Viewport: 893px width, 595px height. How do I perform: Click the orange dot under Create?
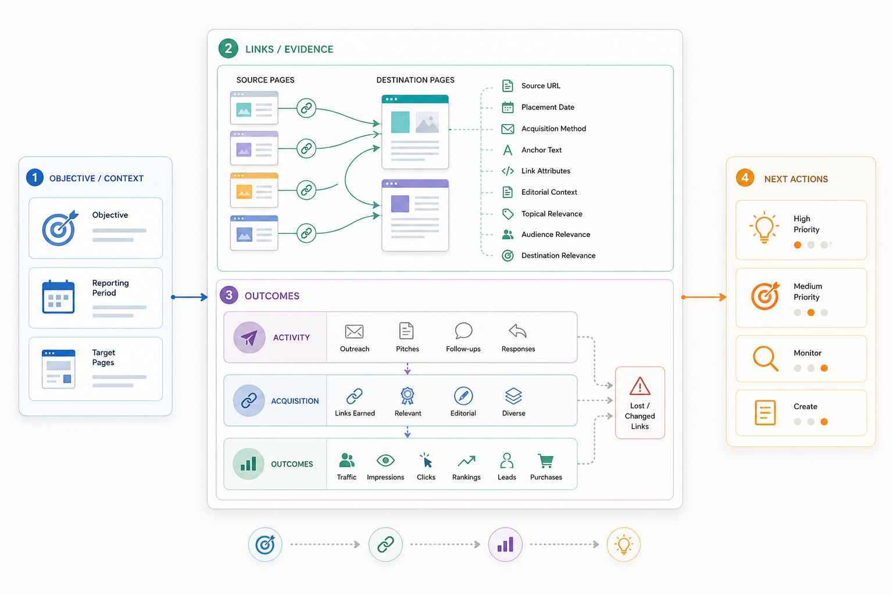tap(824, 422)
